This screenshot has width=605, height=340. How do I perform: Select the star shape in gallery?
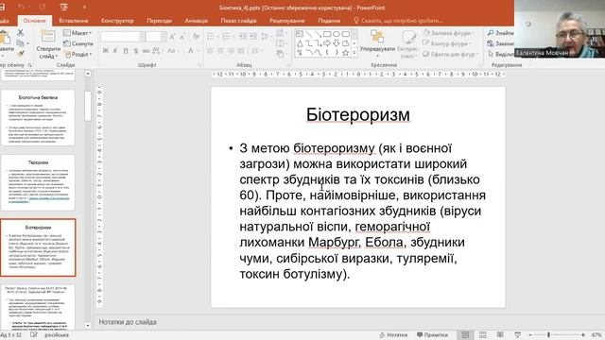click(346, 53)
